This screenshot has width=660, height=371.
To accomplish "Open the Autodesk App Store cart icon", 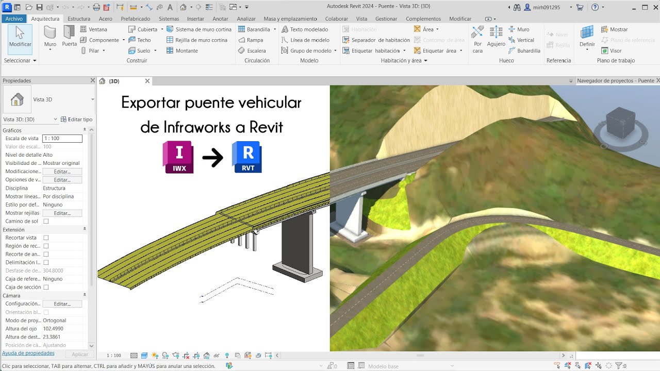I will click(580, 7).
